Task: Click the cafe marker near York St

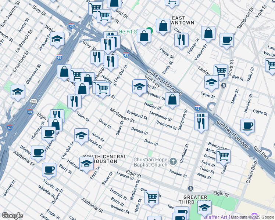Action: click(226, 41)
